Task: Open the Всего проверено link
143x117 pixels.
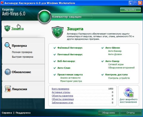Action: tap(61, 89)
